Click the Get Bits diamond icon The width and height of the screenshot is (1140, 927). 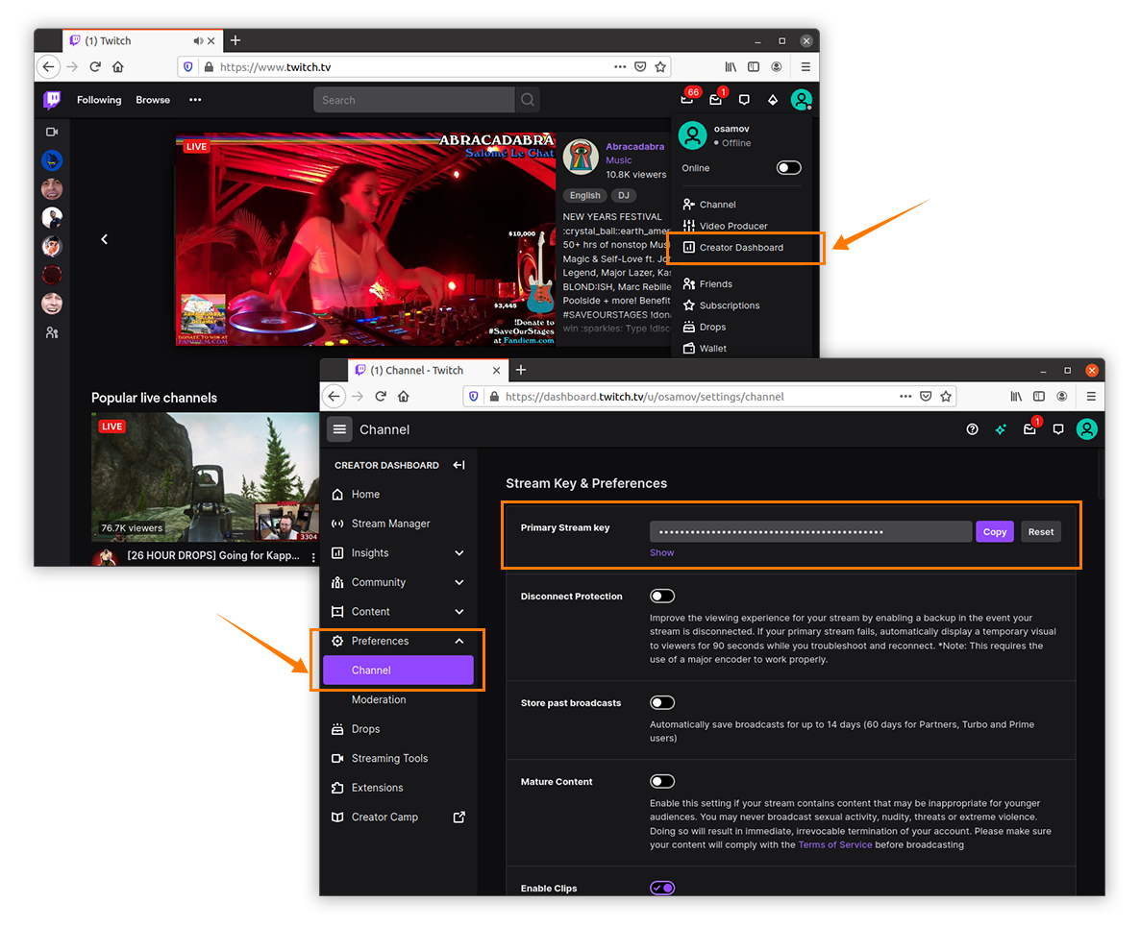pos(772,100)
